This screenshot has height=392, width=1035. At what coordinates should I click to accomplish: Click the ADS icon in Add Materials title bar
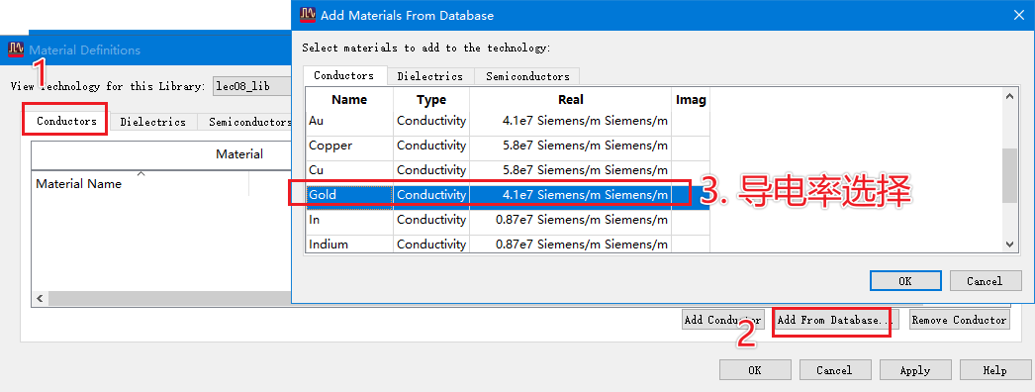point(307,15)
